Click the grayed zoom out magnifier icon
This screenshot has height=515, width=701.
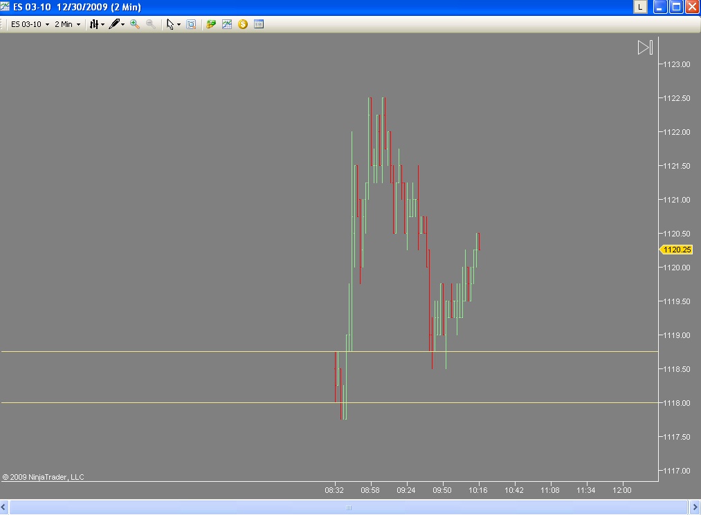pos(151,24)
